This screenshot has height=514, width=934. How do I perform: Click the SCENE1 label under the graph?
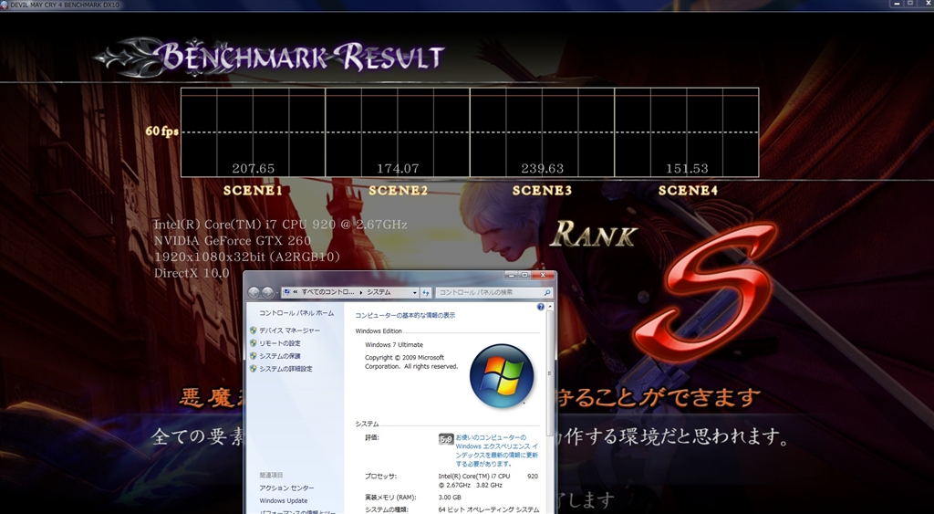(x=253, y=191)
